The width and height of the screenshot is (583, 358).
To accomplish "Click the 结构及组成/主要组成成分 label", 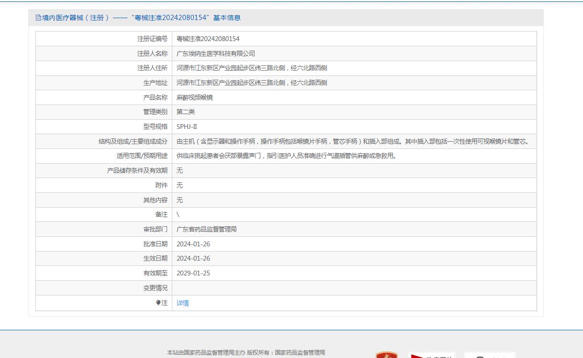I will click(x=133, y=141).
